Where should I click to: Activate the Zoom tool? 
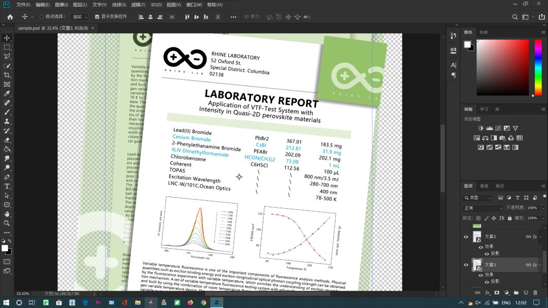pos(7,223)
